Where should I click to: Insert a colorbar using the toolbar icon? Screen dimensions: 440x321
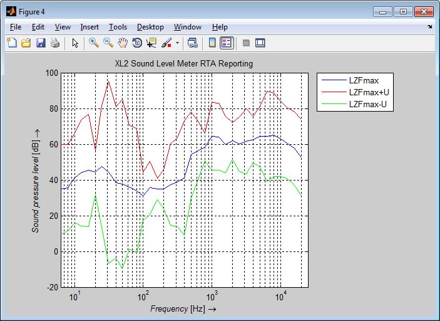212,43
